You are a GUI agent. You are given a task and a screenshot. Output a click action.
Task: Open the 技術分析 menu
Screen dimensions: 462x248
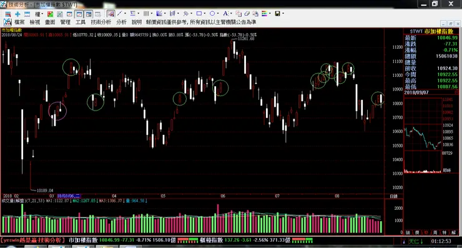coord(101,22)
